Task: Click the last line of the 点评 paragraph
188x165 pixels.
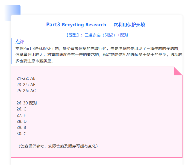Action: pos(34,61)
